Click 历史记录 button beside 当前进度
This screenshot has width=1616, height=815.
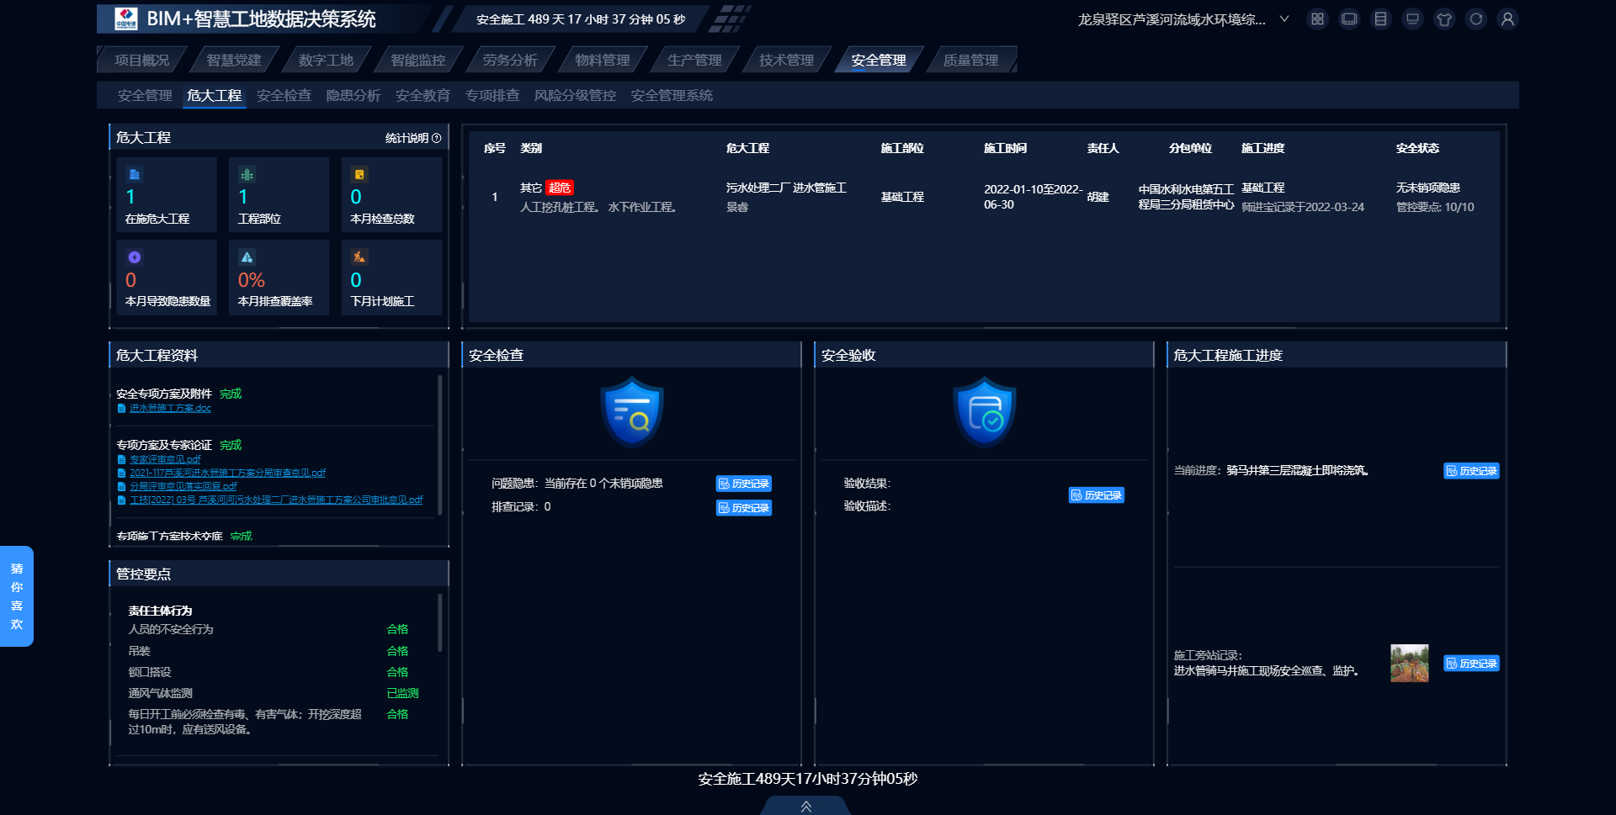[x=1471, y=471]
